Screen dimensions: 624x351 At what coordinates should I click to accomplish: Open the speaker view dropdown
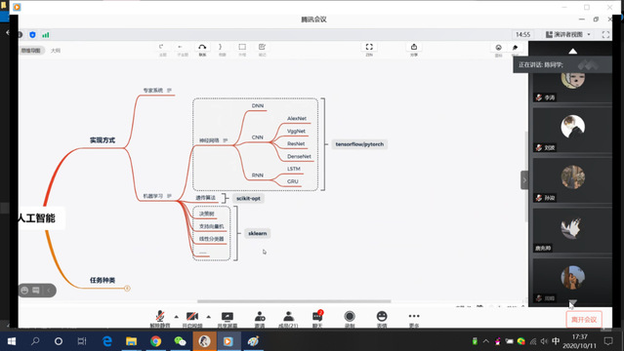[568, 34]
